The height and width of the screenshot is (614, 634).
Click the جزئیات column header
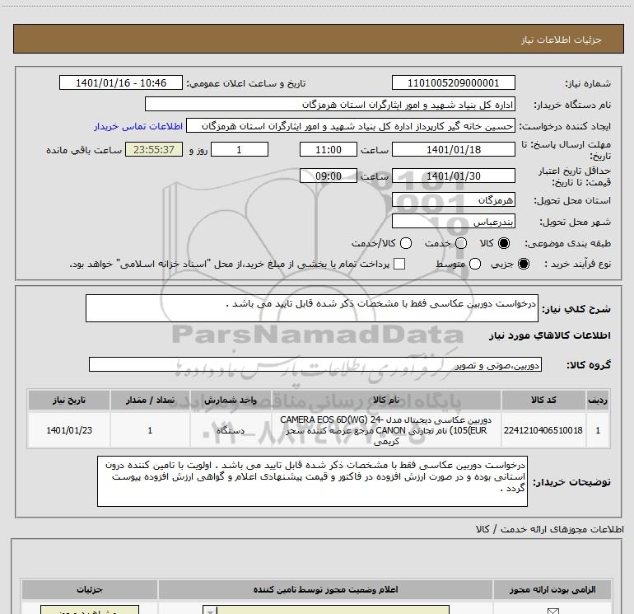(x=90, y=589)
